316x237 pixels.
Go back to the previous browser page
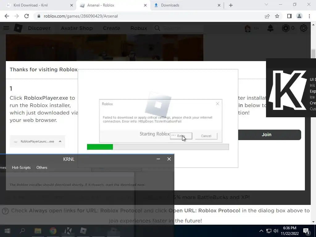click(x=7, y=16)
